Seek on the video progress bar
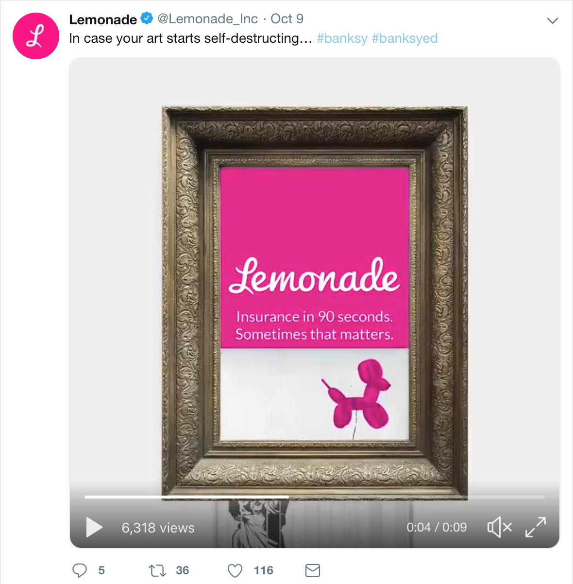 [315, 497]
